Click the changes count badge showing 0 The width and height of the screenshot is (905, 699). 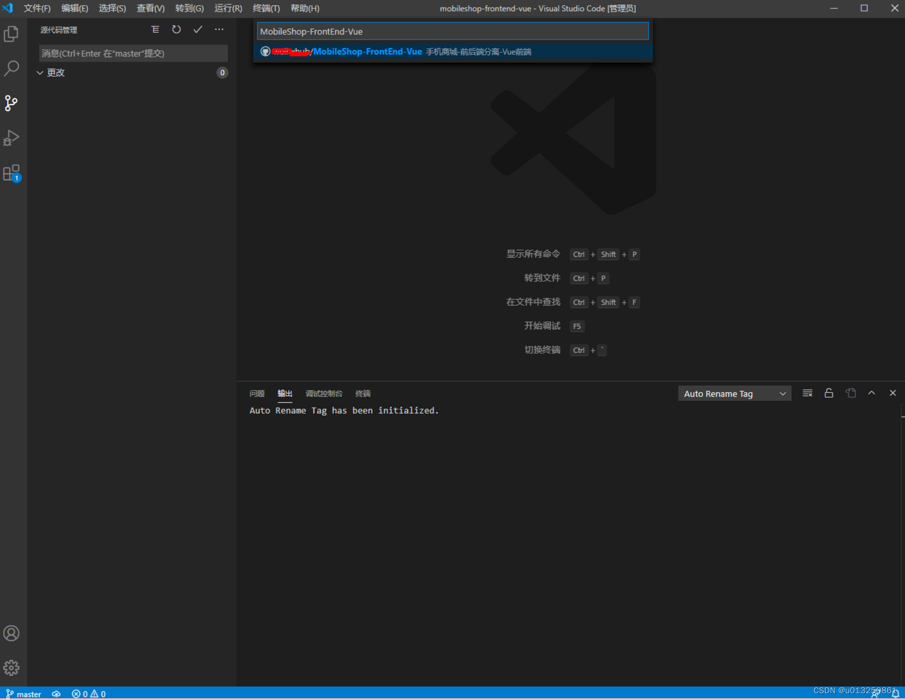tap(222, 73)
